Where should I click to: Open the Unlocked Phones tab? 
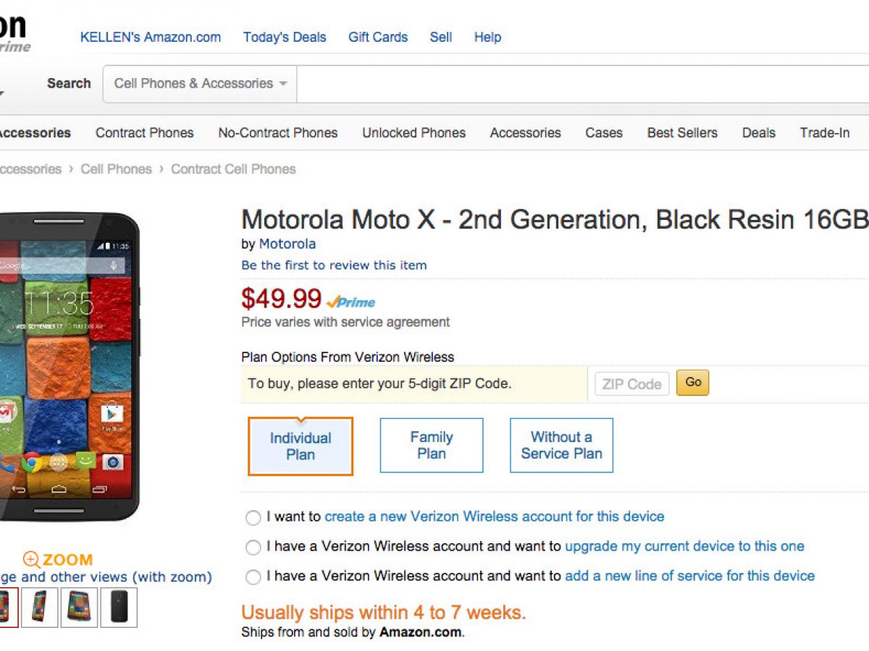point(413,132)
